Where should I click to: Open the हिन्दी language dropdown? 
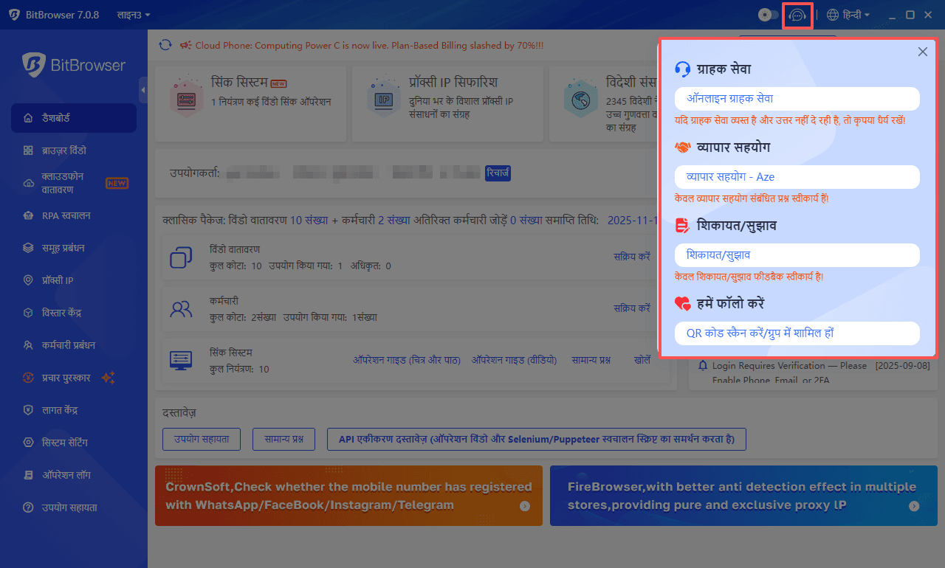tap(848, 15)
